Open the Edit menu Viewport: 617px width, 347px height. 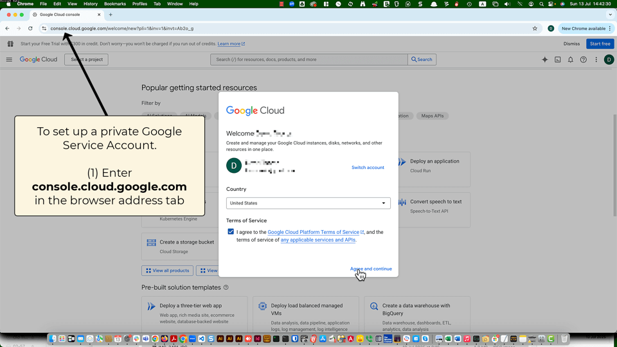click(x=57, y=4)
